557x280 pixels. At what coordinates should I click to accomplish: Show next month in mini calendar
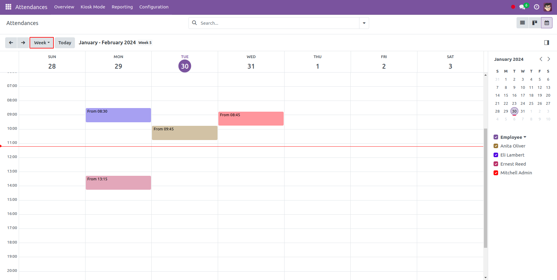549,59
